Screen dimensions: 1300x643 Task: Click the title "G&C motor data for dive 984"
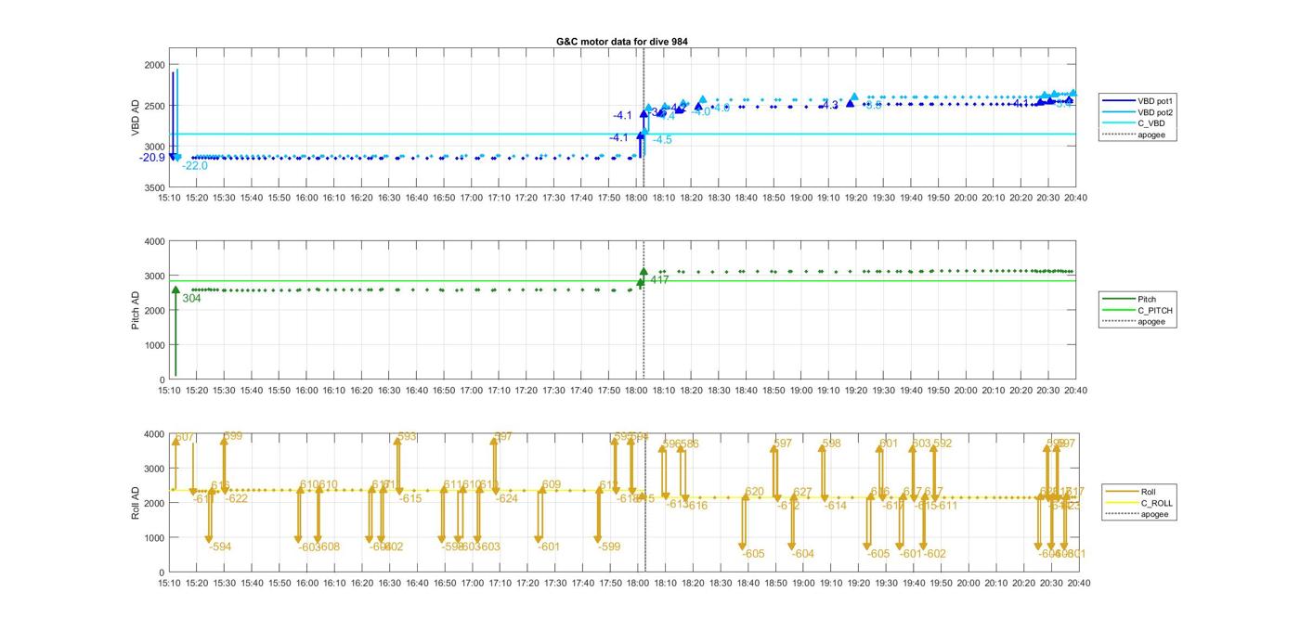click(x=621, y=42)
